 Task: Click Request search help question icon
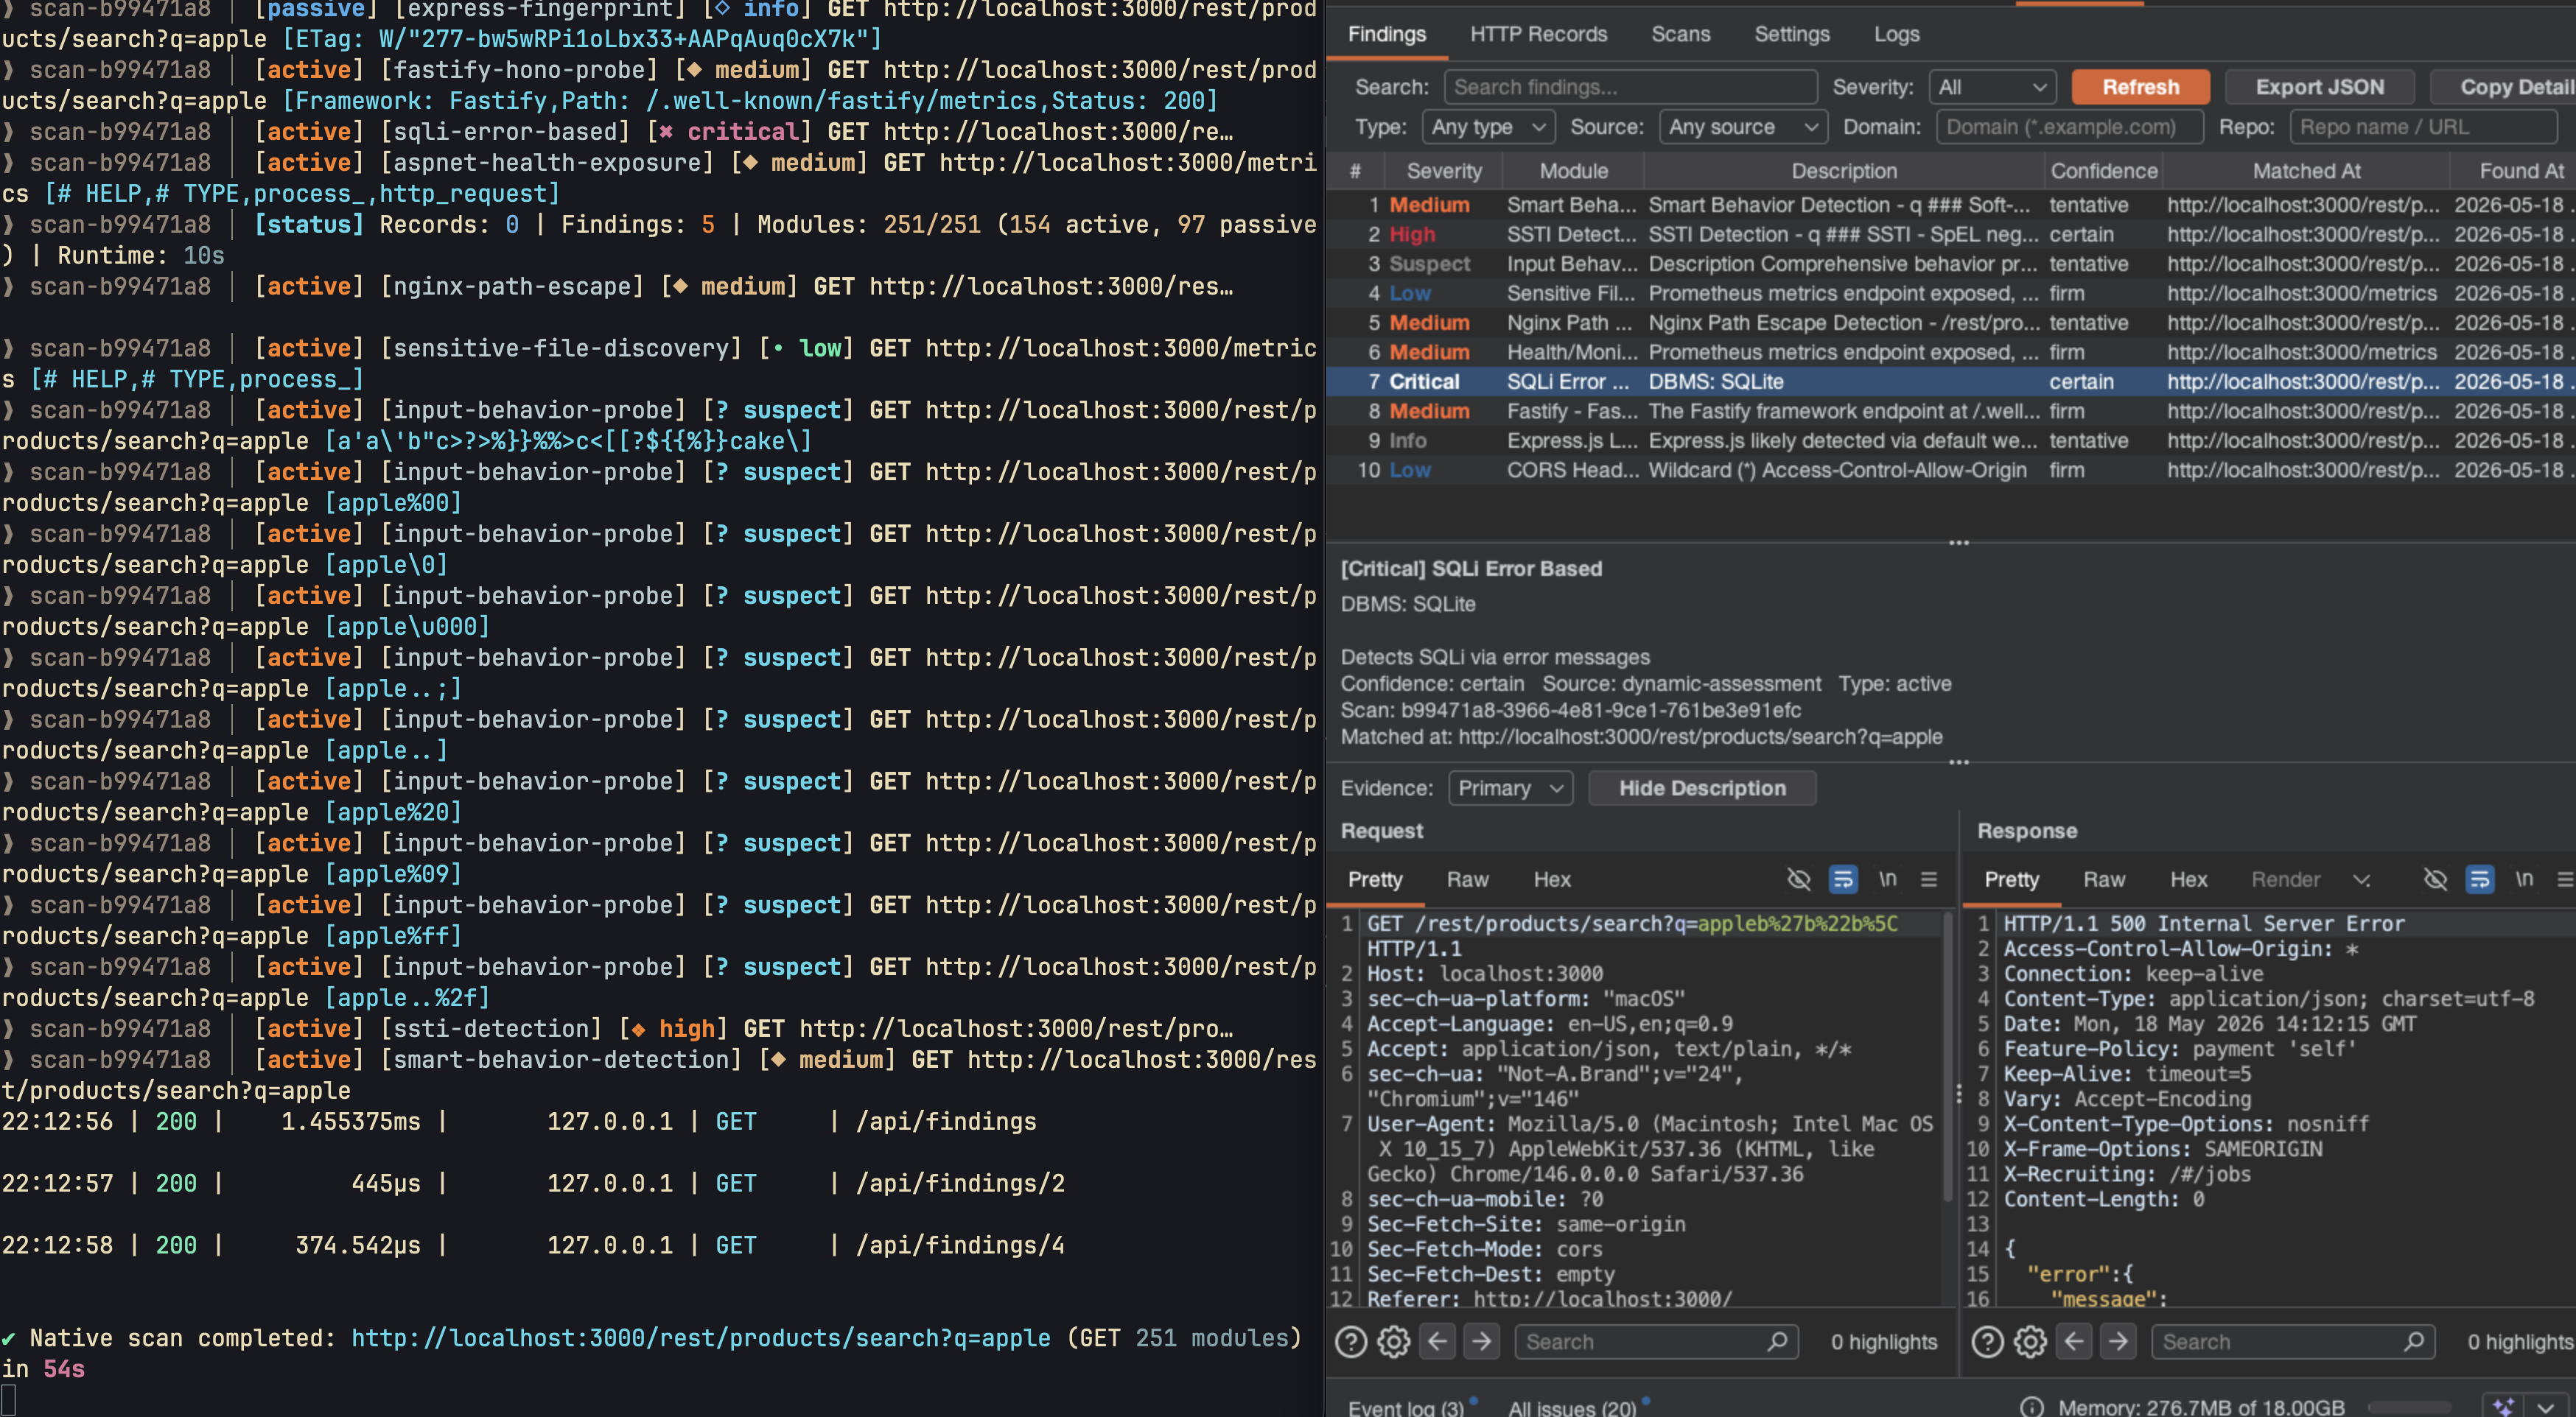pos(1351,1341)
